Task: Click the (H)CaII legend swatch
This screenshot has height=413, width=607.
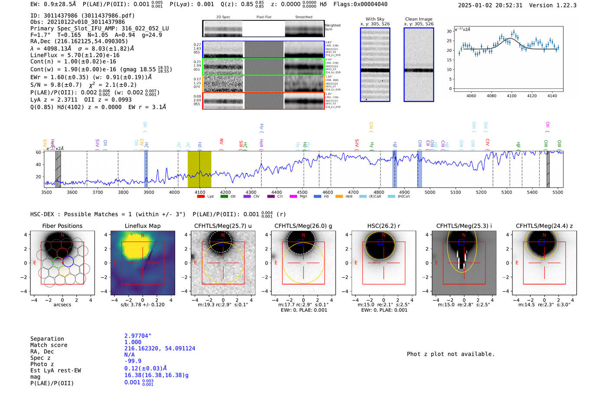Action: (392, 196)
